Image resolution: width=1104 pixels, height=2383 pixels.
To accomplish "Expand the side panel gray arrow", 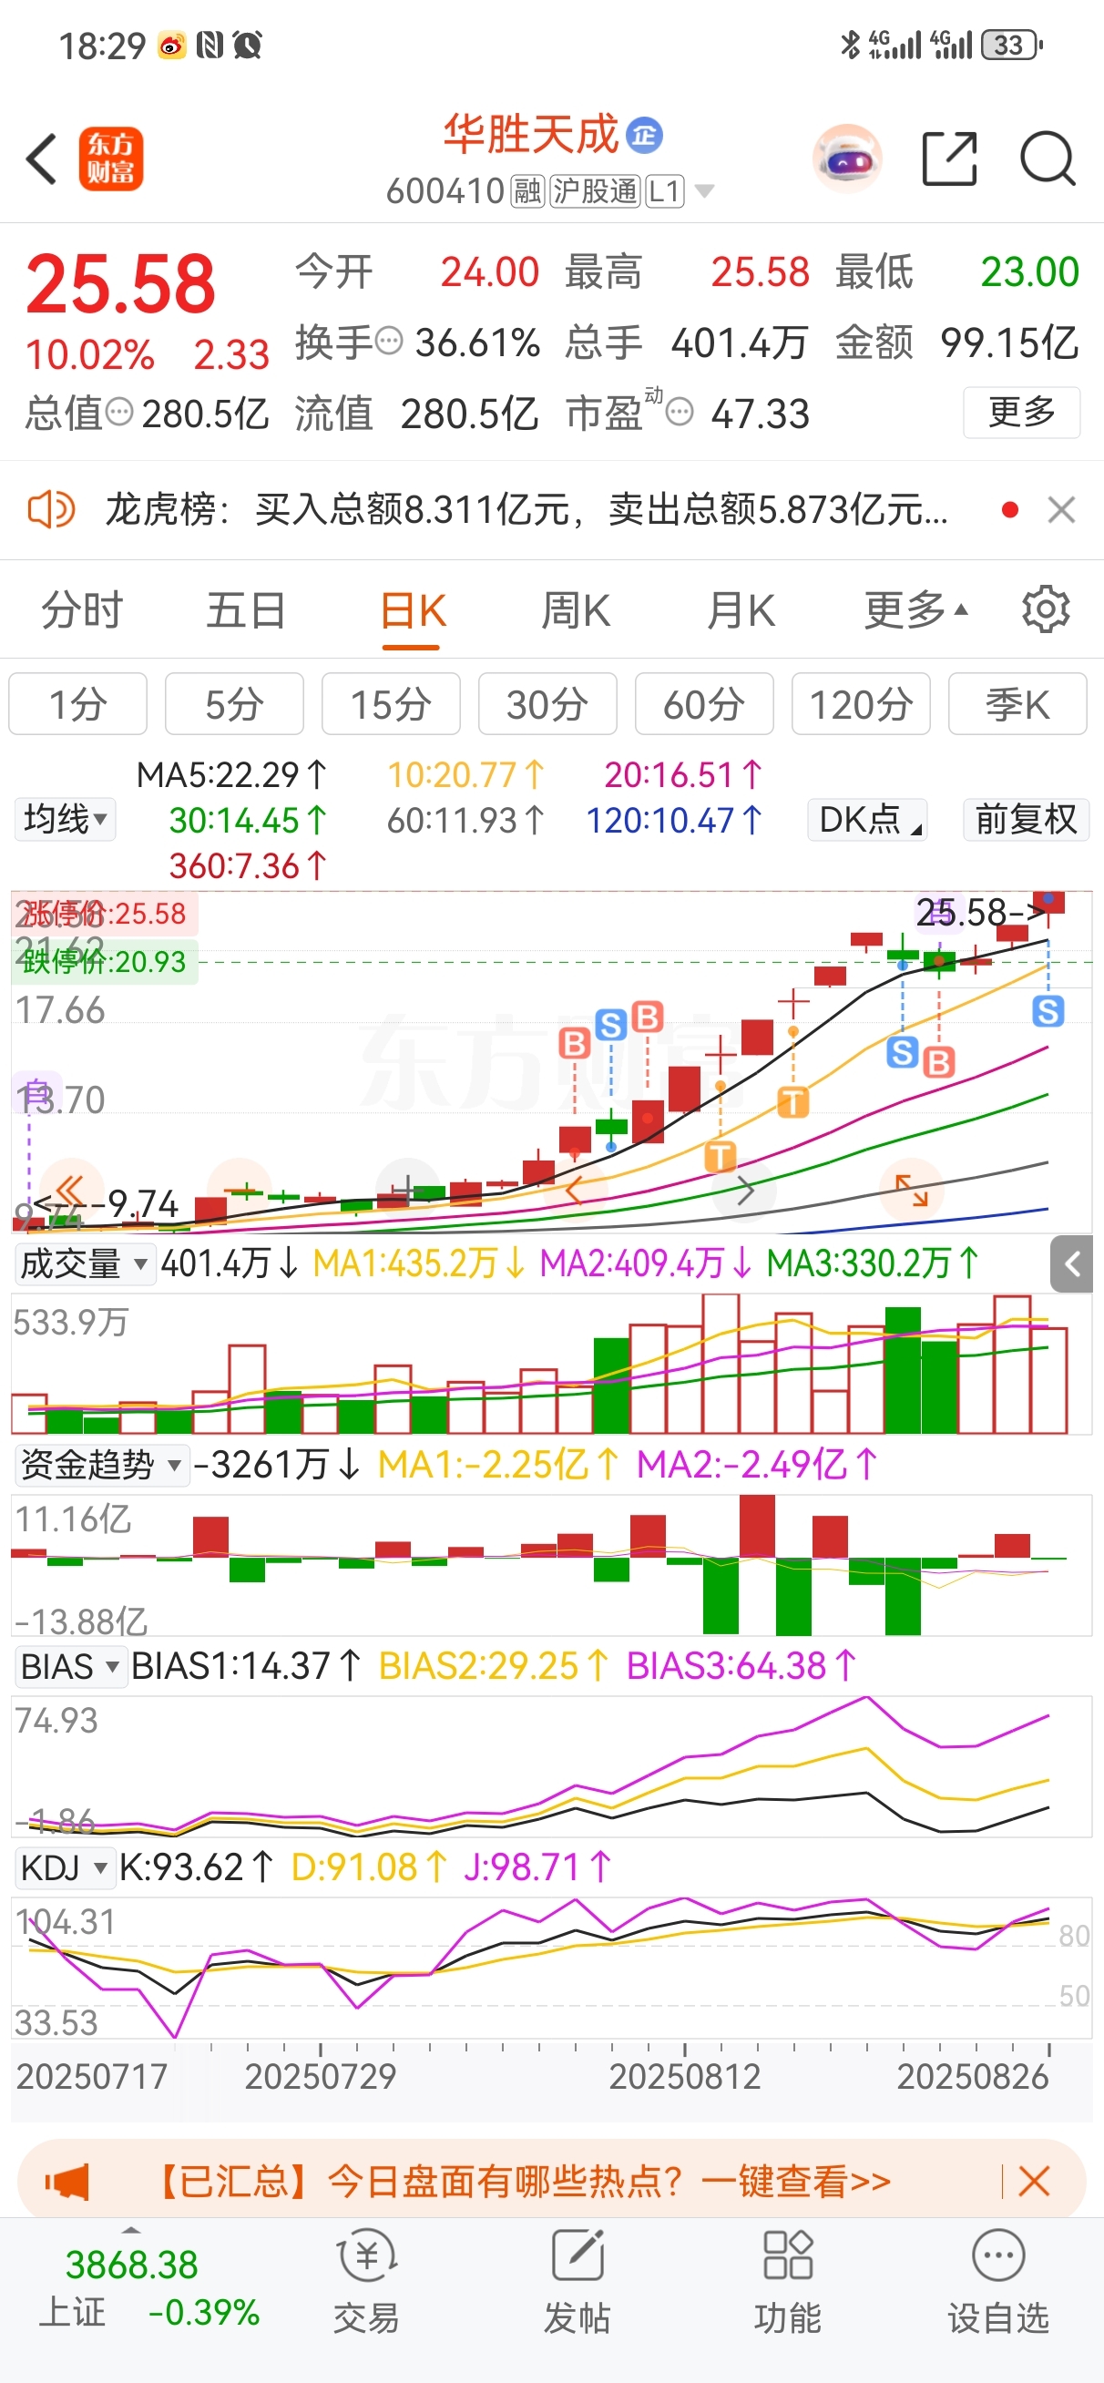I will 1071,1263.
